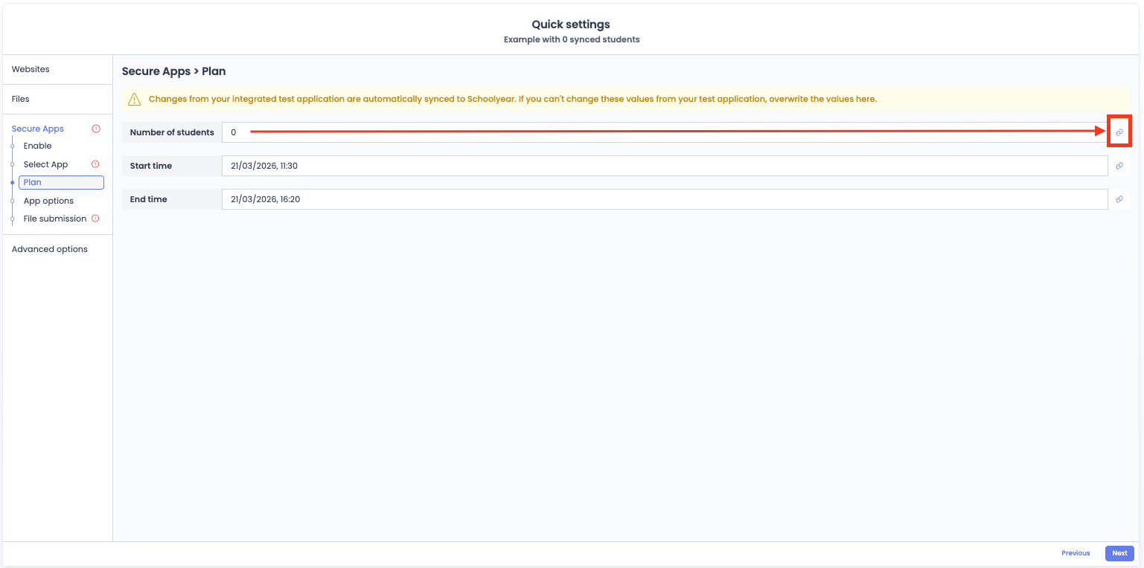This screenshot has width=1144, height=568.
Task: Click the red alert icon next to Secure Apps
Action: pos(96,129)
